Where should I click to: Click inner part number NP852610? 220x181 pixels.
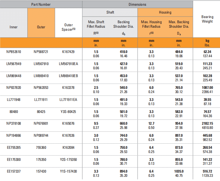pos(14,52)
